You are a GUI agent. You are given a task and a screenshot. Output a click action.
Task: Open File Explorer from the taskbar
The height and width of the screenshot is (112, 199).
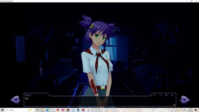point(42,110)
